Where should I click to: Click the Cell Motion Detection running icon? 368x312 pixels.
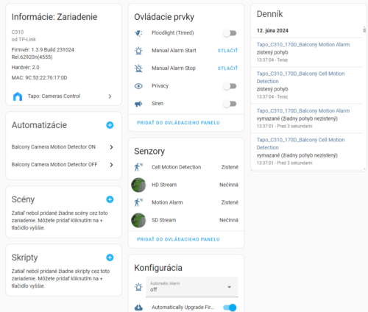[138, 167]
